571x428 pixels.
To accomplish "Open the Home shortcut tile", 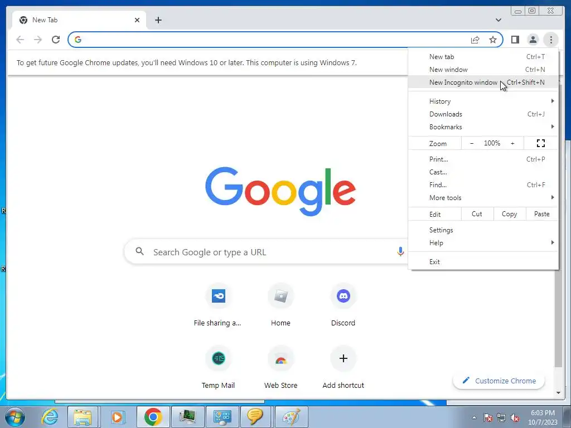I will [x=281, y=306].
